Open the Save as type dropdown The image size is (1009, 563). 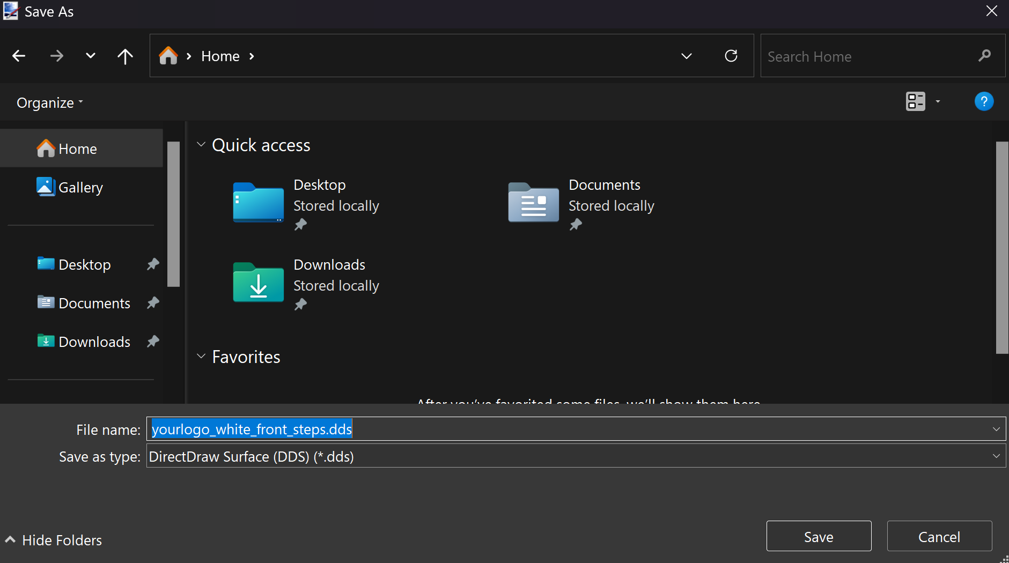pos(996,456)
